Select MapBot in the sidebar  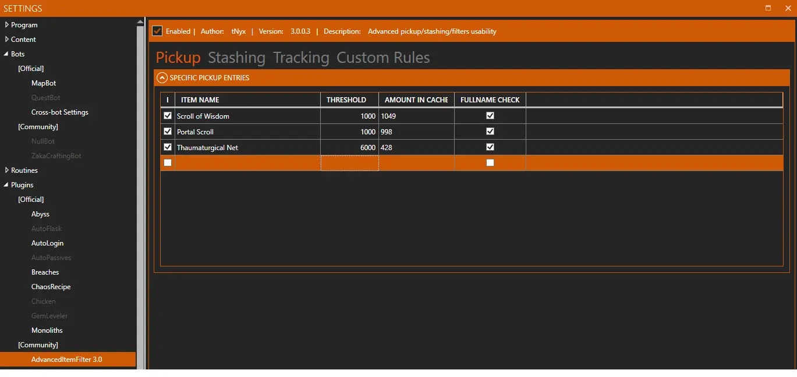pyautogui.click(x=44, y=83)
